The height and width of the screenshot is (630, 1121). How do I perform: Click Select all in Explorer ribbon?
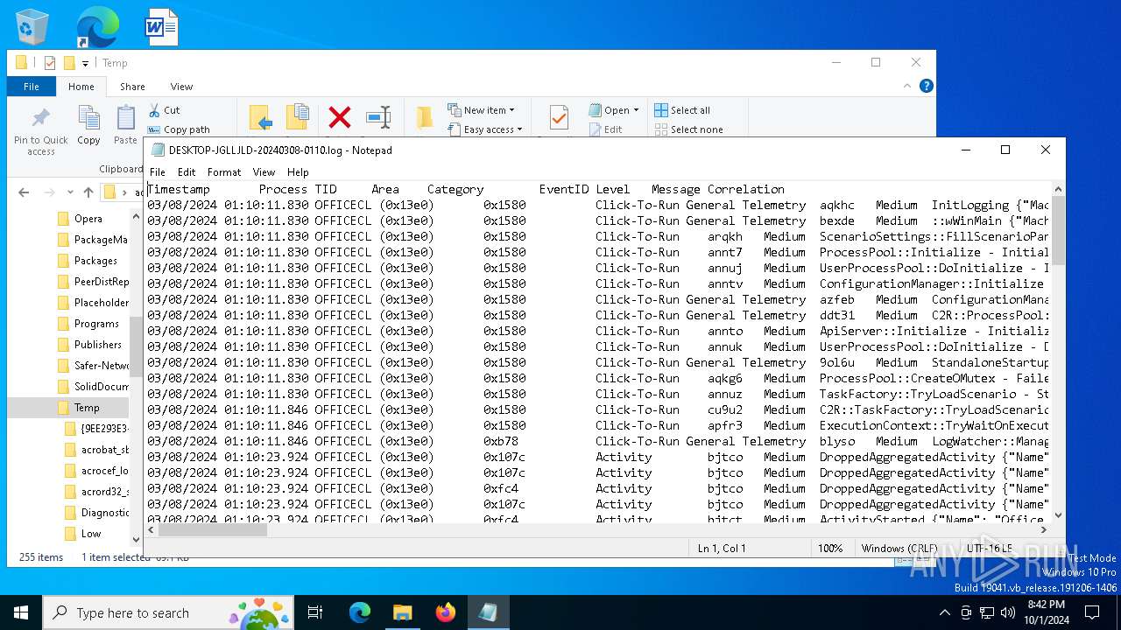click(682, 110)
